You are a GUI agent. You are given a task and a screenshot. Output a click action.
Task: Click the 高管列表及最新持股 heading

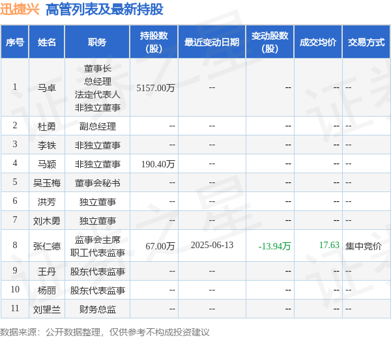[x=104, y=10]
